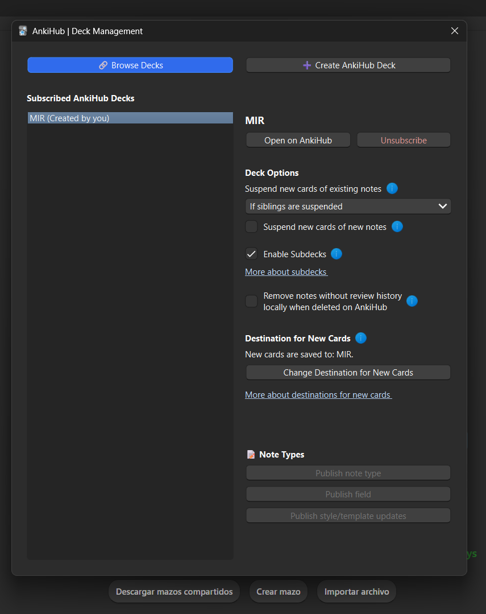The image size is (486, 614).
Task: Click info icon next to Suspend new cards of new notes
Action: click(397, 226)
